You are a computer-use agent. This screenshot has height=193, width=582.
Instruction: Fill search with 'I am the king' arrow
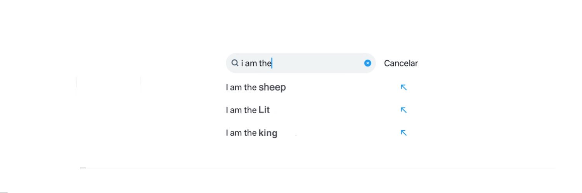pos(404,133)
